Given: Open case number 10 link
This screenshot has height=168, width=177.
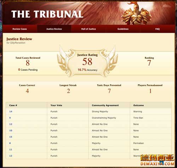Looking at the screenshot, I should click(x=11, y=131).
